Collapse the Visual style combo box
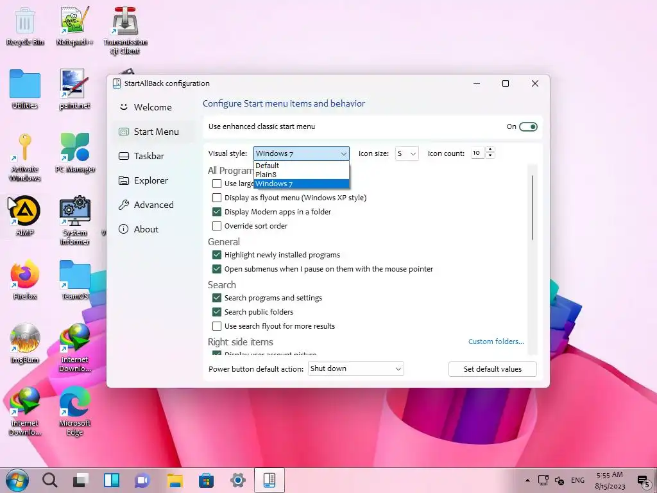The height and width of the screenshot is (493, 657). 301,153
